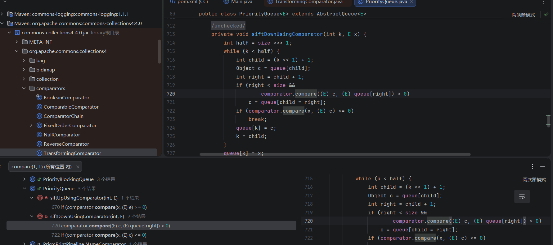Screen dimensions: 553x245
Task: Open find-usages panel options menu
Action: coord(532,166)
